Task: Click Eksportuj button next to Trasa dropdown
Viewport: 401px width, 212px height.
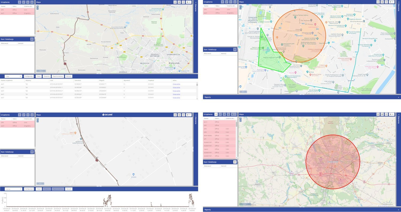Action: pyautogui.click(x=47, y=76)
